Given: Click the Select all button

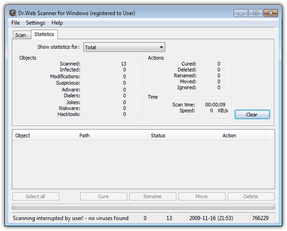Looking at the screenshot, I should coord(36,196).
